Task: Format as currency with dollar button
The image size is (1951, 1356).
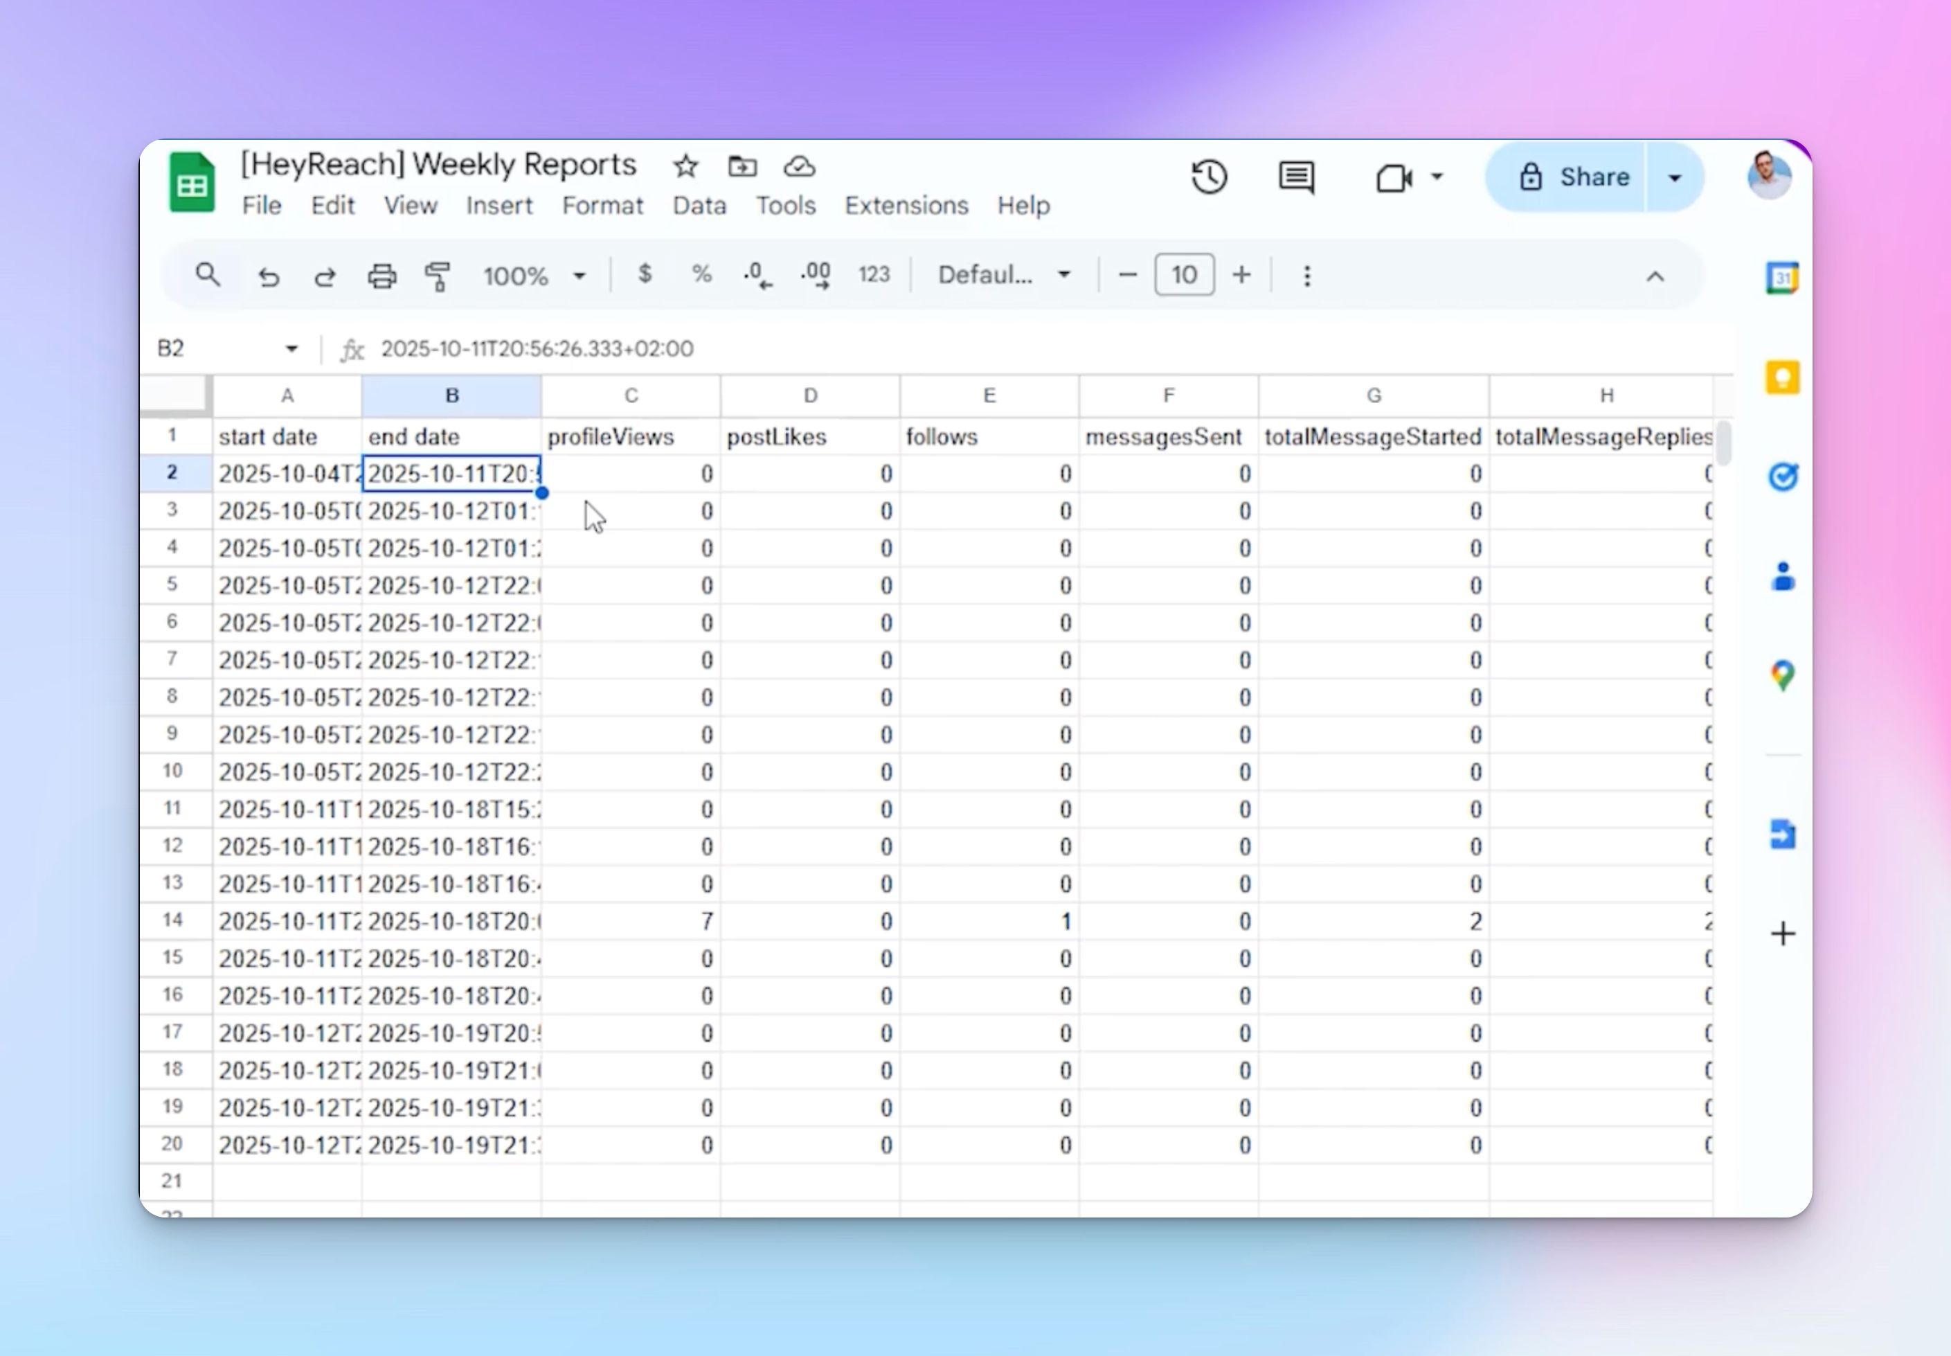Action: click(645, 274)
